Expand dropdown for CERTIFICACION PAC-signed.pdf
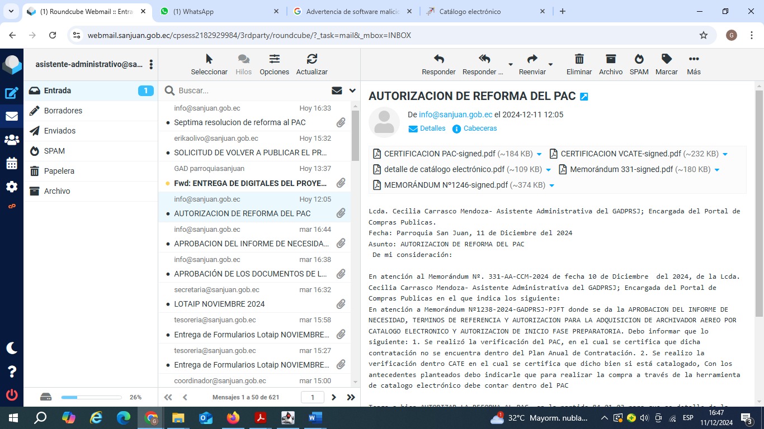This screenshot has height=429, width=764. pyautogui.click(x=539, y=154)
